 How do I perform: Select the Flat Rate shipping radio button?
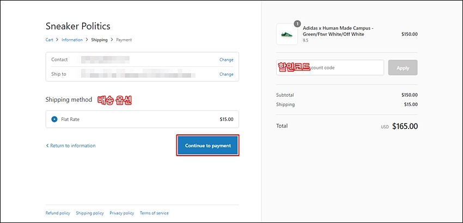[x=54, y=120]
